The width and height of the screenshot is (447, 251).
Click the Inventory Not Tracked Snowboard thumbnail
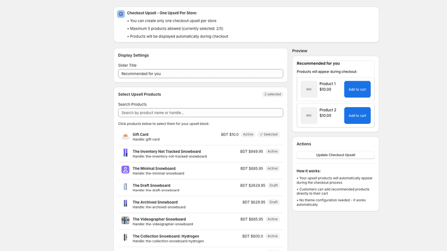pos(125,153)
